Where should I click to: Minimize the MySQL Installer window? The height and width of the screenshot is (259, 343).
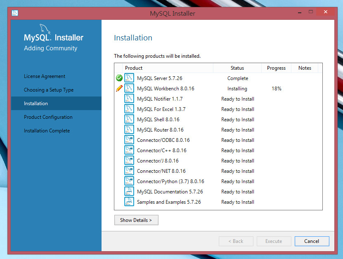(300, 12)
